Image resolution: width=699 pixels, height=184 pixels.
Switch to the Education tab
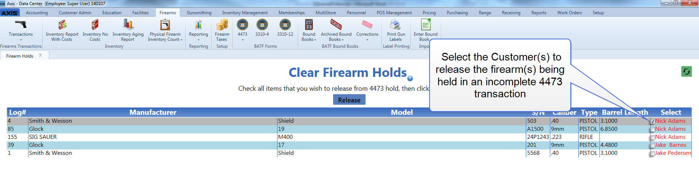tap(112, 13)
